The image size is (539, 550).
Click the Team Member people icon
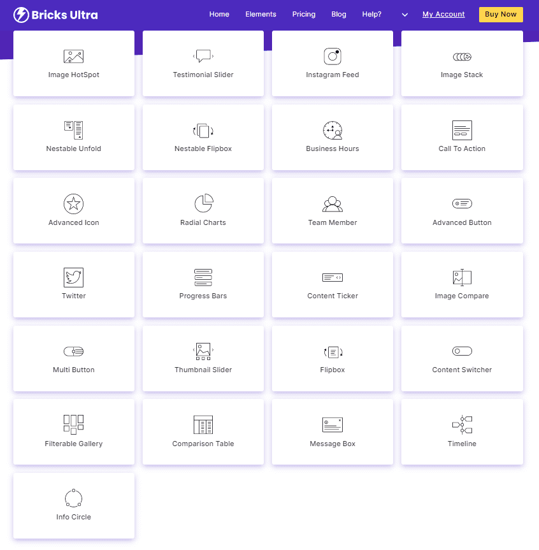coord(333,204)
